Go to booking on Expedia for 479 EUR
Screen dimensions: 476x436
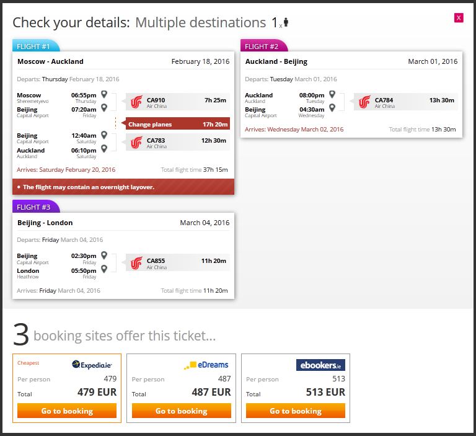pos(67,411)
